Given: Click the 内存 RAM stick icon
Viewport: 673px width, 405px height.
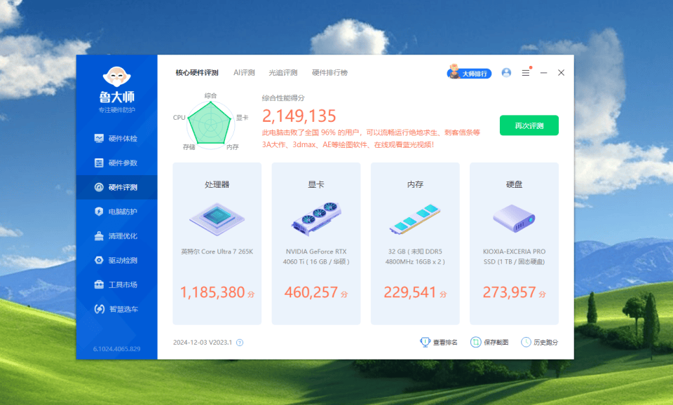Looking at the screenshot, I should (x=415, y=219).
